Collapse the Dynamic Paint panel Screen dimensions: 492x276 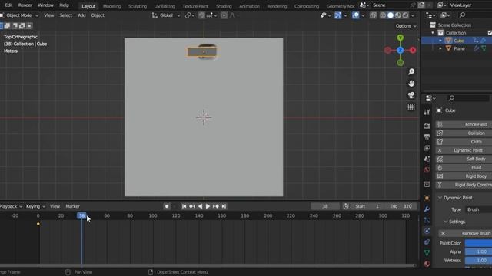[440, 198]
